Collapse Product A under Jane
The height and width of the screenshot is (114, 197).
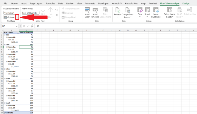7,47
